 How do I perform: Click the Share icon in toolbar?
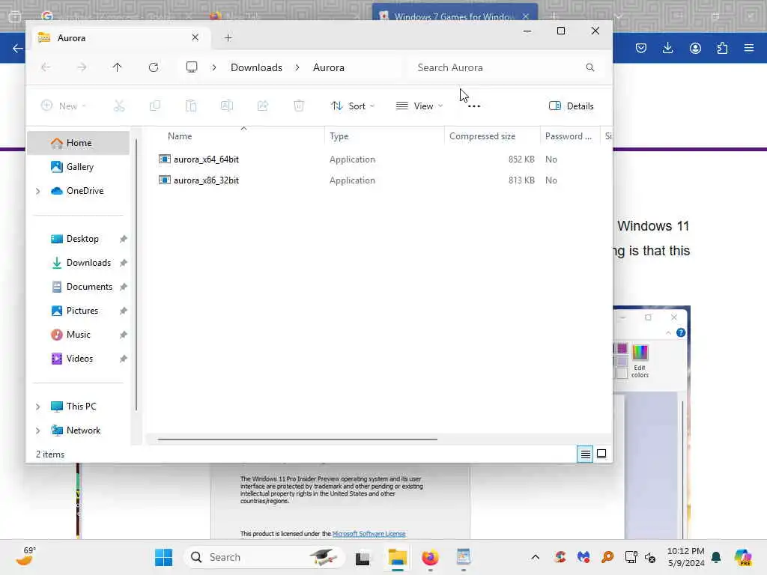[263, 106]
